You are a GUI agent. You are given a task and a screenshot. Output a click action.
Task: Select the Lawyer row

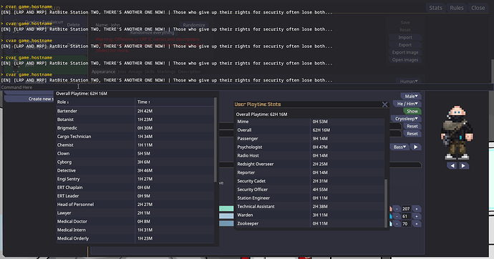pyautogui.click(x=135, y=212)
